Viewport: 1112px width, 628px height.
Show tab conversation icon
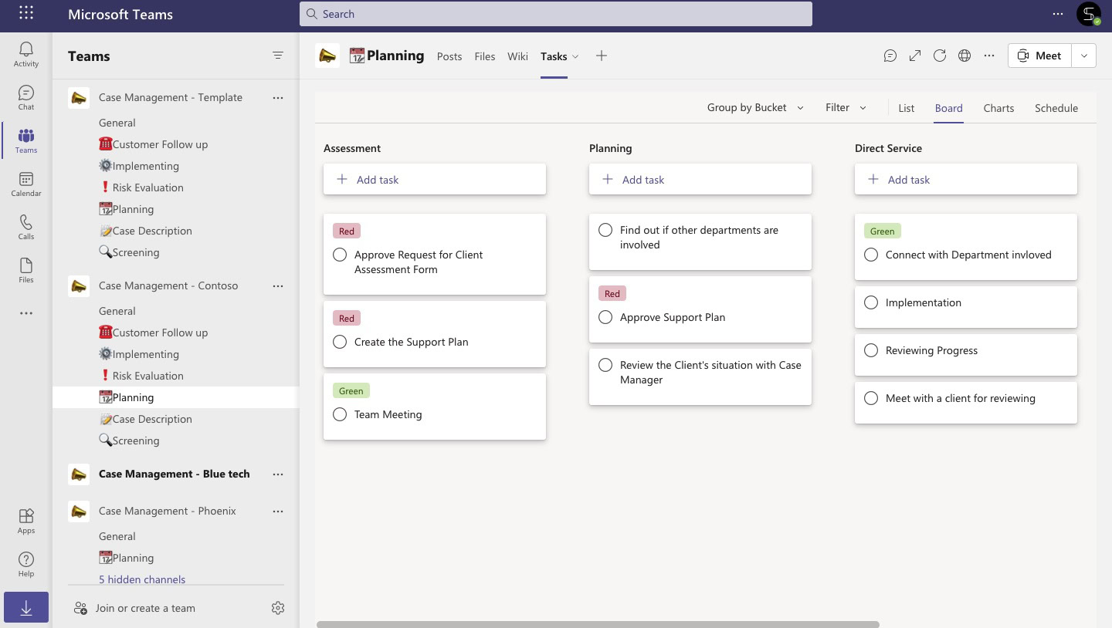coord(890,56)
